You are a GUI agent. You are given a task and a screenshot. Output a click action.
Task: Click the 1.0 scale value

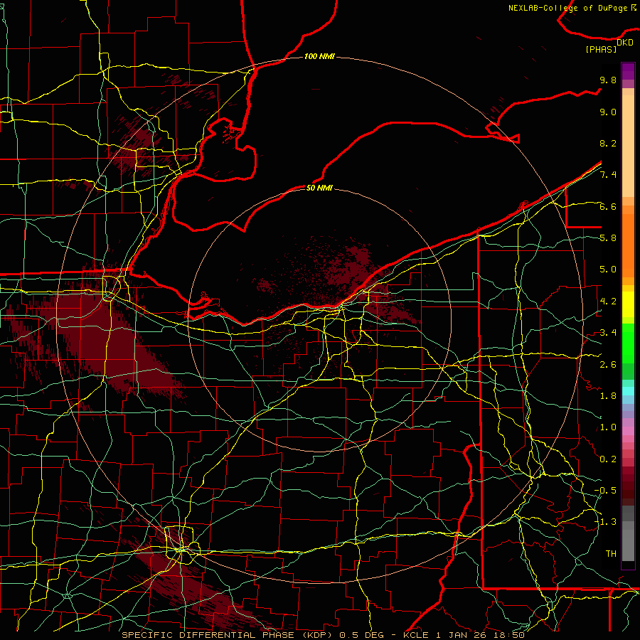[x=608, y=427]
